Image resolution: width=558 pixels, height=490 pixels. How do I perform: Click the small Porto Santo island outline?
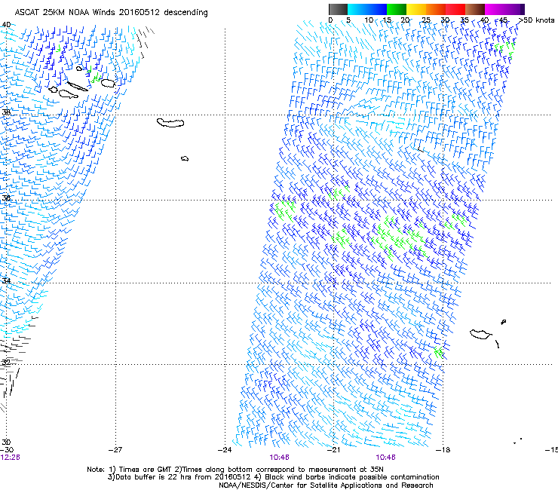click(503, 322)
